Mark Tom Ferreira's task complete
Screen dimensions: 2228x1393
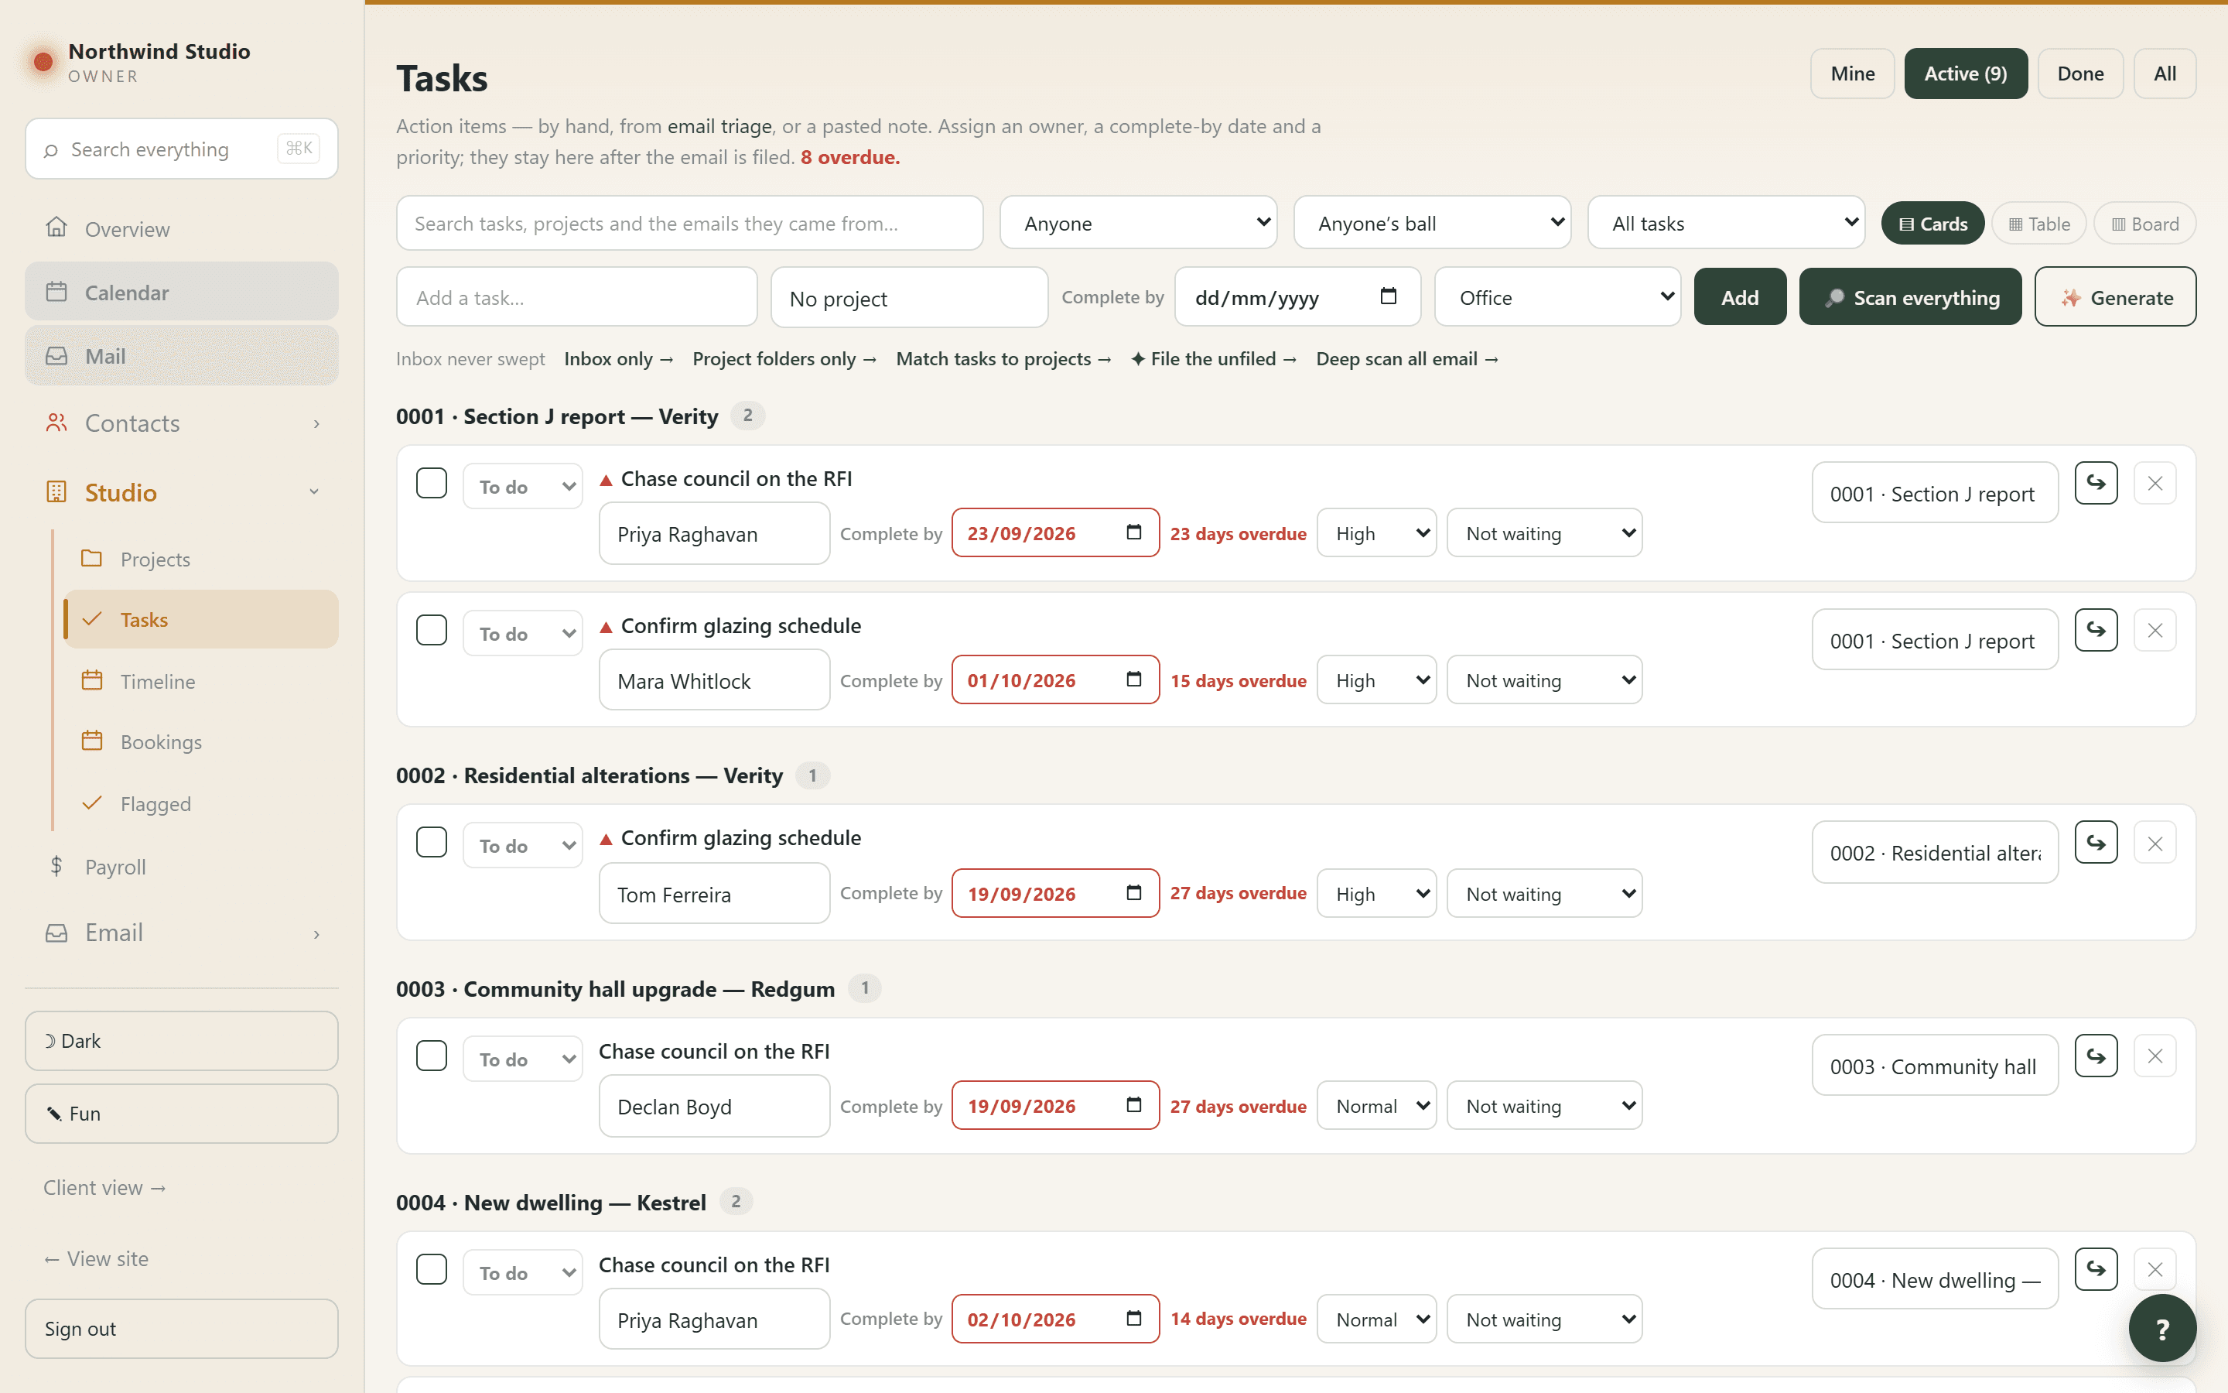pyautogui.click(x=431, y=842)
